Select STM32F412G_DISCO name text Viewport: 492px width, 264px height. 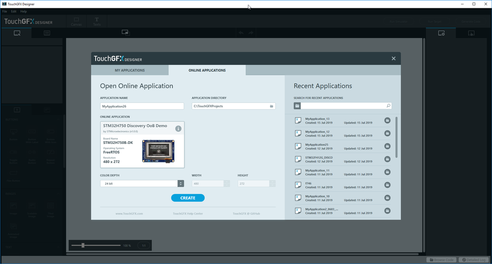click(319, 158)
